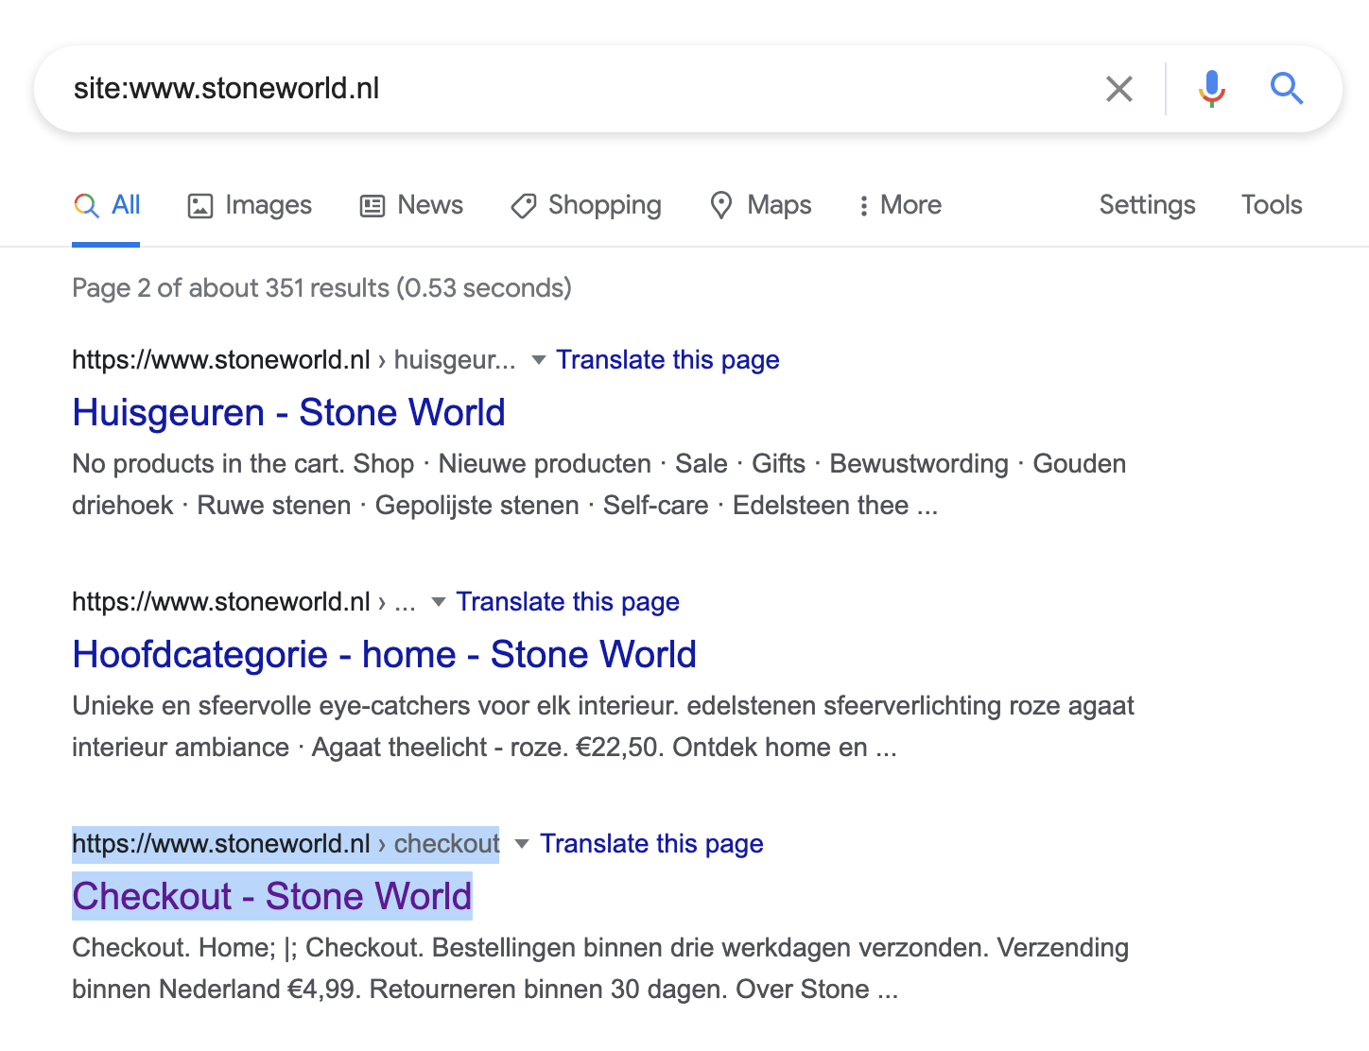Open search Settings
Image resolution: width=1369 pixels, height=1051 pixels.
coord(1147,205)
